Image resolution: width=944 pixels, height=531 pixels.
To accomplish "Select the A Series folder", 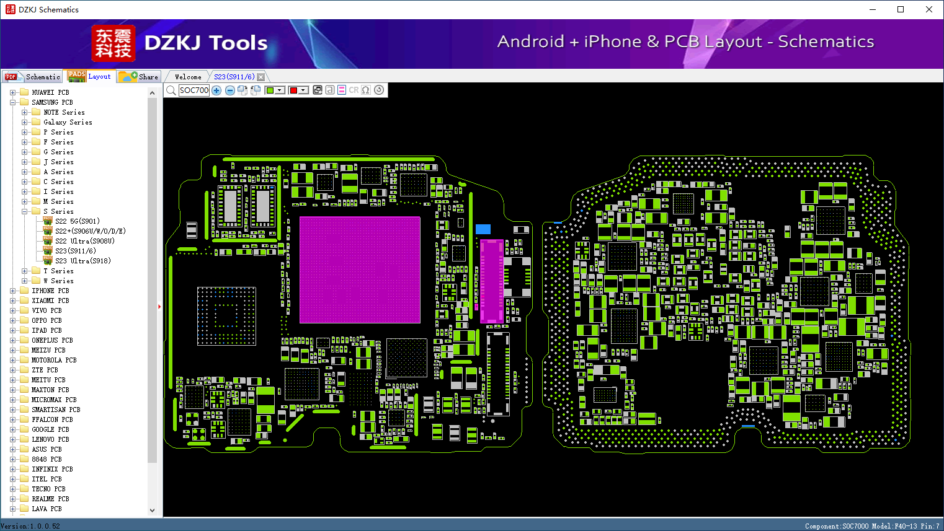I will (58, 172).
